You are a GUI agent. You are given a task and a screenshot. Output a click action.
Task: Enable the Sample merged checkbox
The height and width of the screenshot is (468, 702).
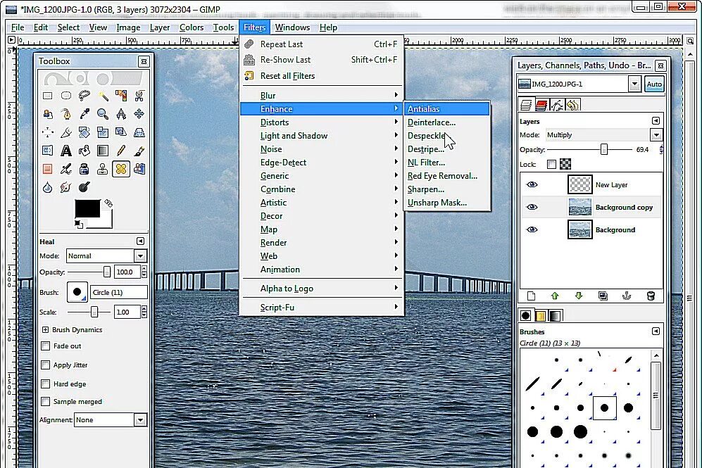(45, 401)
